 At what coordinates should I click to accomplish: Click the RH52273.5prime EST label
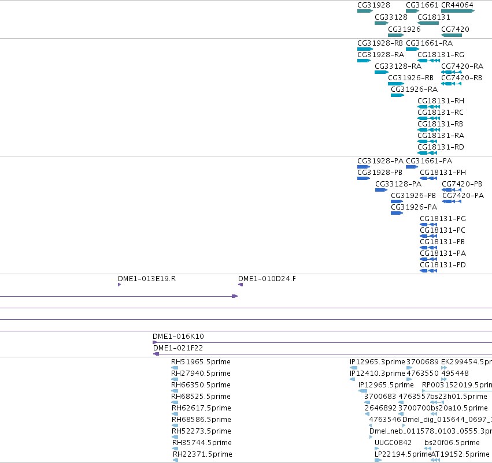pyautogui.click(x=201, y=431)
